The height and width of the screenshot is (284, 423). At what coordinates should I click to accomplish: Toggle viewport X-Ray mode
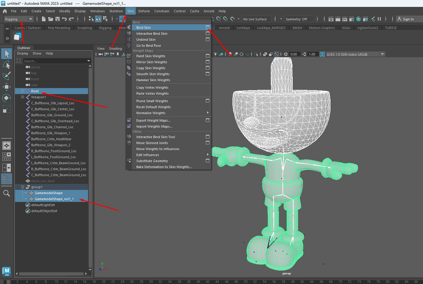265,54
